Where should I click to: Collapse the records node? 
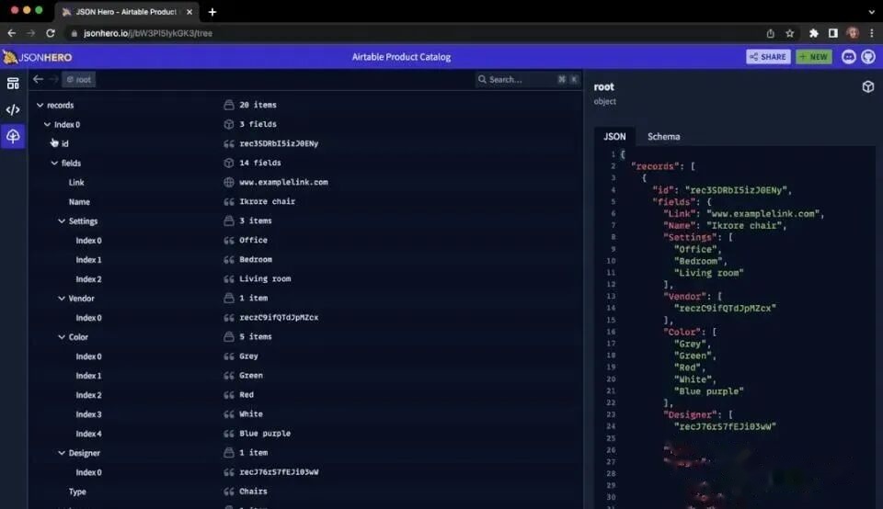(x=40, y=105)
